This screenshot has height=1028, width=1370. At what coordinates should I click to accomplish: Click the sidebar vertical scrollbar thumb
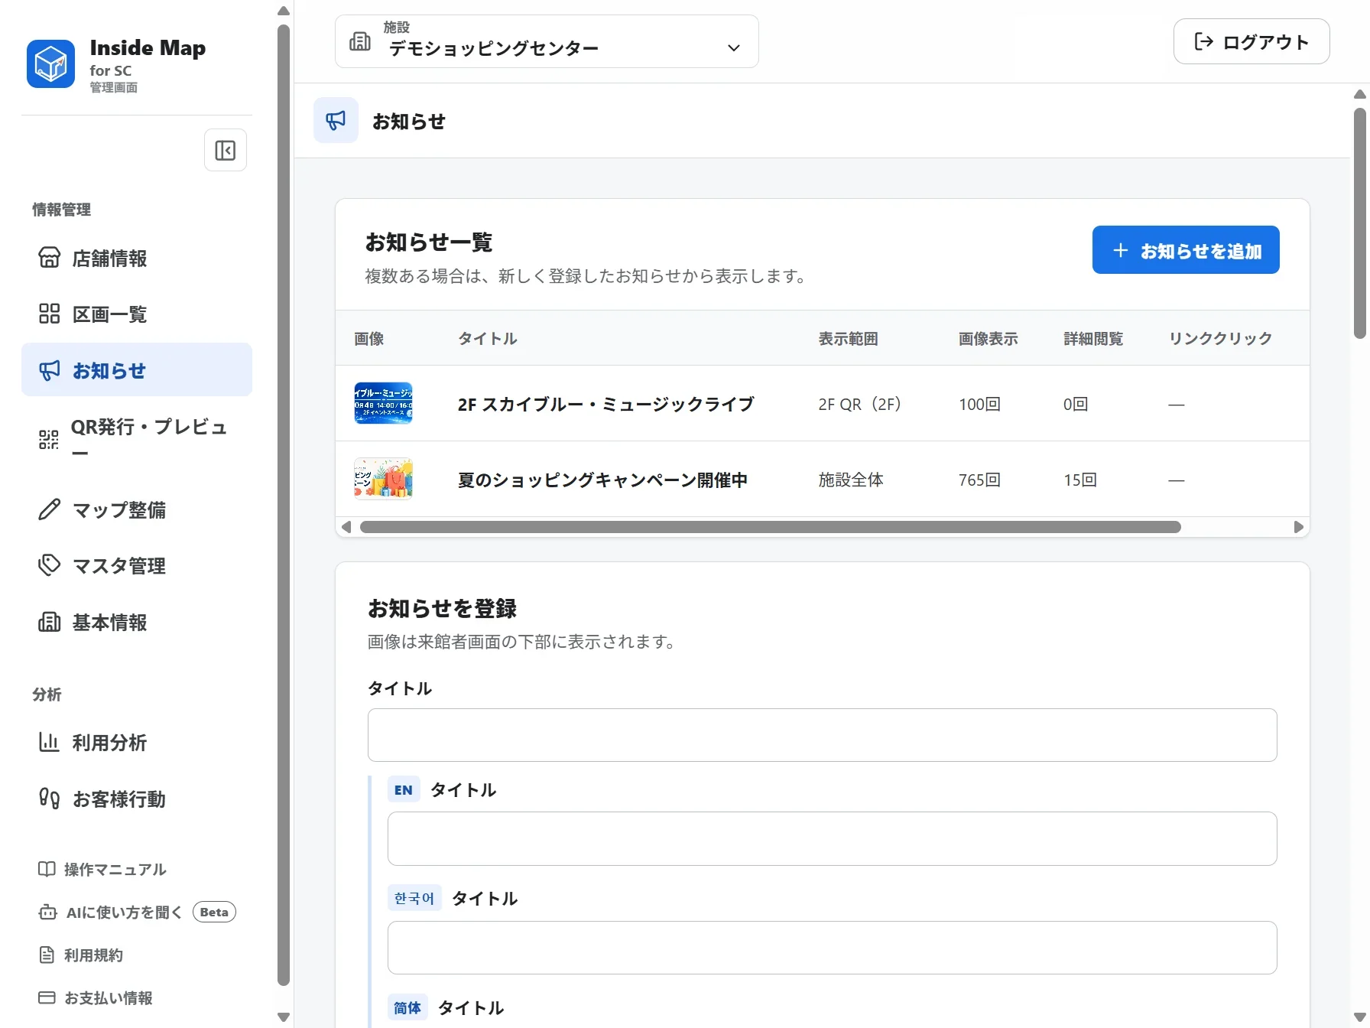tap(284, 505)
